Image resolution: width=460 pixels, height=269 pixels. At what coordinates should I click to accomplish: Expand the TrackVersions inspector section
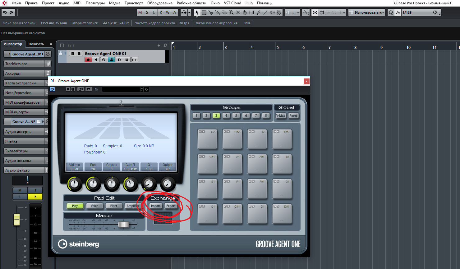point(24,64)
